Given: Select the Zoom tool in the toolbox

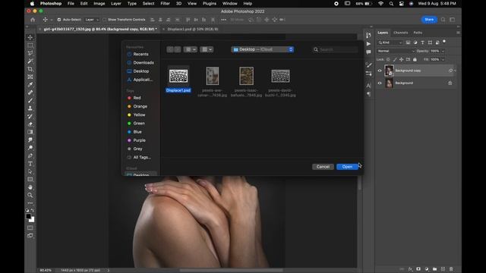Looking at the screenshot, I should point(30,196).
